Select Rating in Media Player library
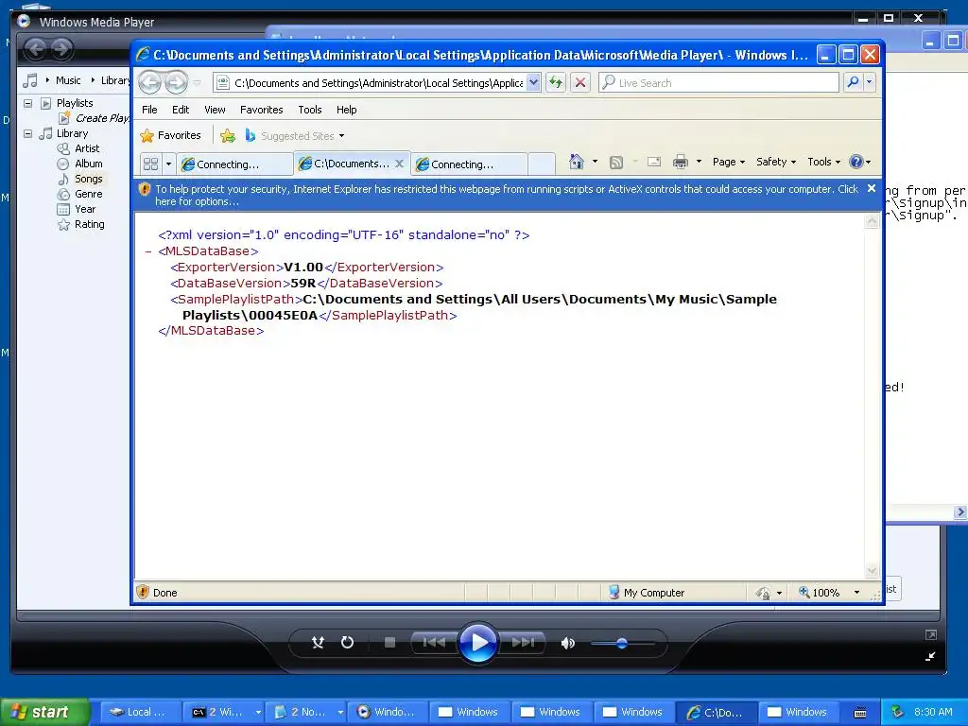968x726 pixels. click(x=89, y=224)
